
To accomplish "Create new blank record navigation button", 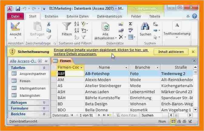I will click(x=109, y=115).
